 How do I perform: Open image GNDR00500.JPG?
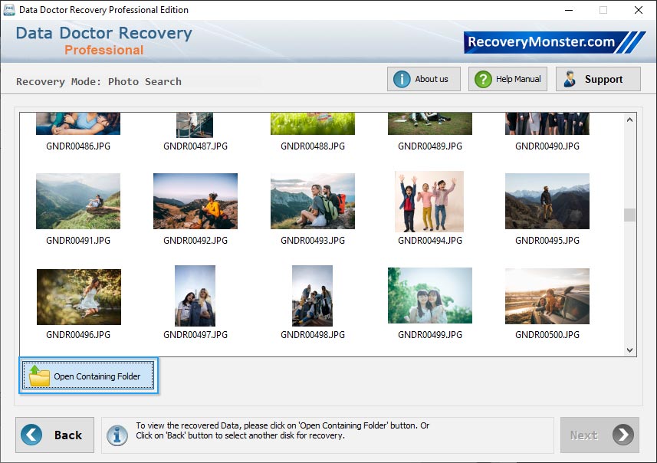point(547,296)
